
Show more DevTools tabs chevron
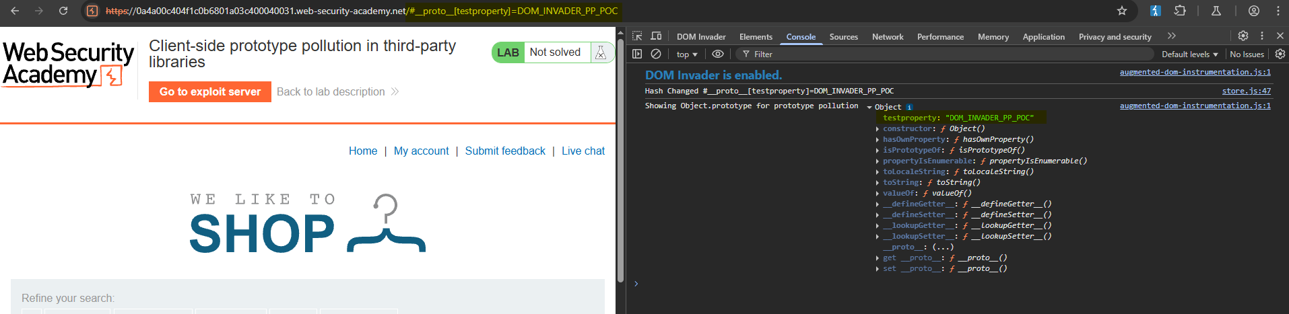(1172, 36)
